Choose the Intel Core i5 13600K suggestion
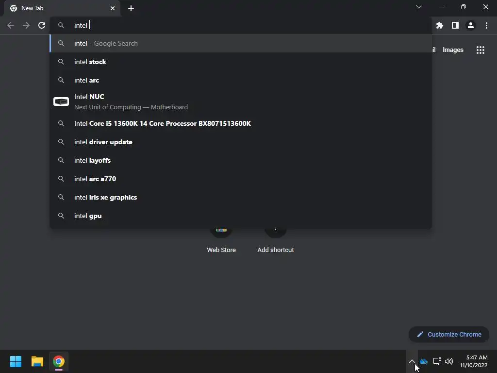497x373 pixels. point(241,123)
